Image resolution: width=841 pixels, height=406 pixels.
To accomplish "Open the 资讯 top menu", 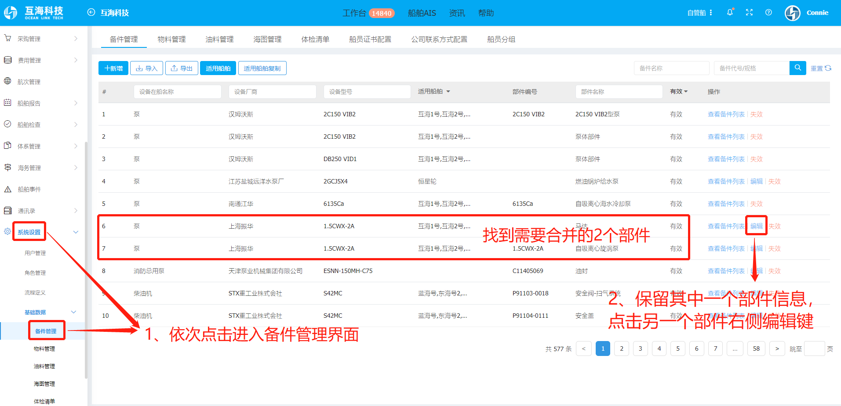I will click(x=457, y=13).
